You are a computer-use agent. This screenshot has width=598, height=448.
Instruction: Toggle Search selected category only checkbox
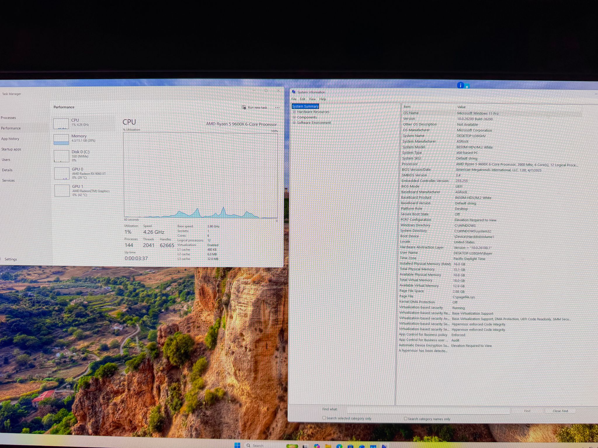point(324,418)
